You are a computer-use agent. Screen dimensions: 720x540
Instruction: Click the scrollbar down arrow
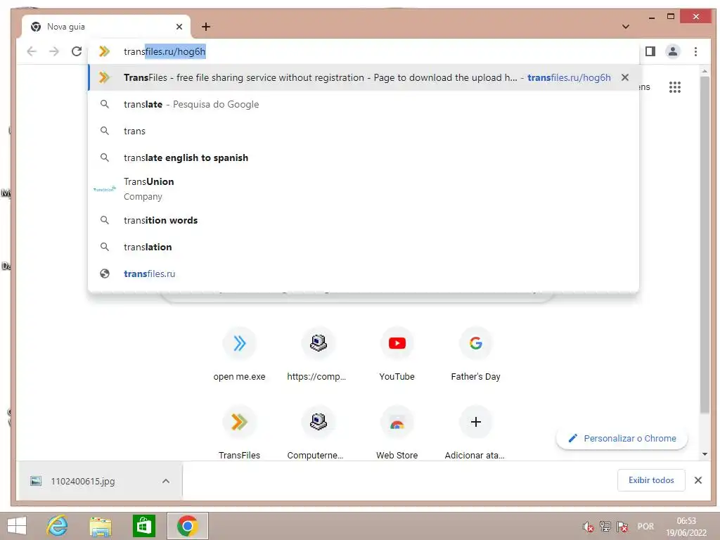[705, 454]
